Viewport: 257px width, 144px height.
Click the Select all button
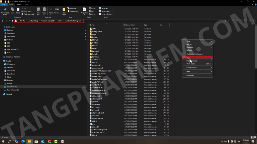pos(104,8)
